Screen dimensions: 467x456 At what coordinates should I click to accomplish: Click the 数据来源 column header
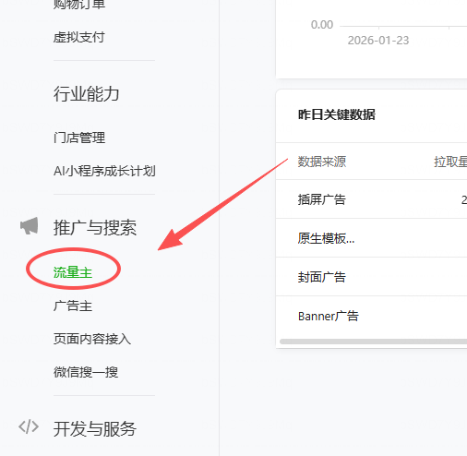point(322,162)
